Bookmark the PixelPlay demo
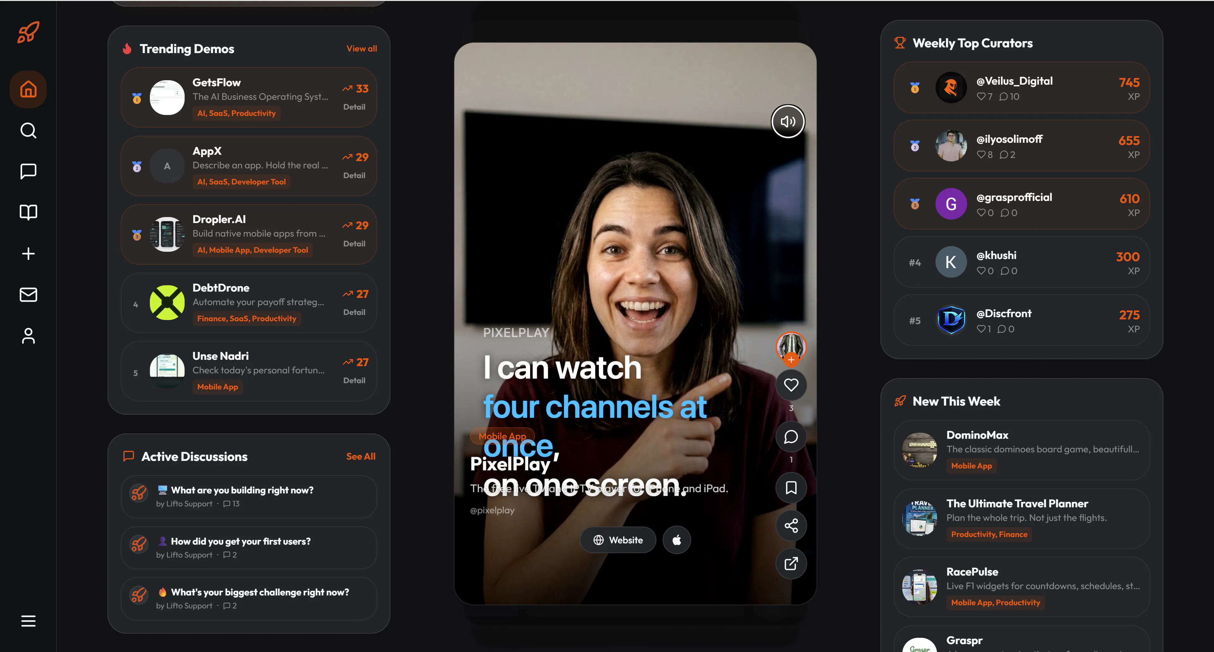Screen dimensions: 1214x652 (x=791, y=488)
